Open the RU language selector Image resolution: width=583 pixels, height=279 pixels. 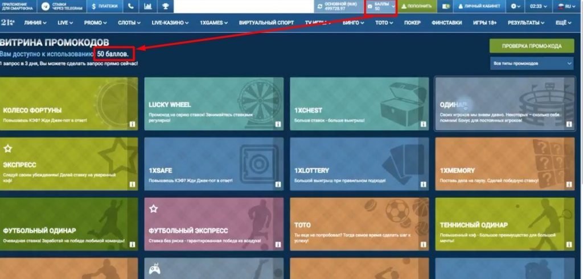pyautogui.click(x=566, y=6)
